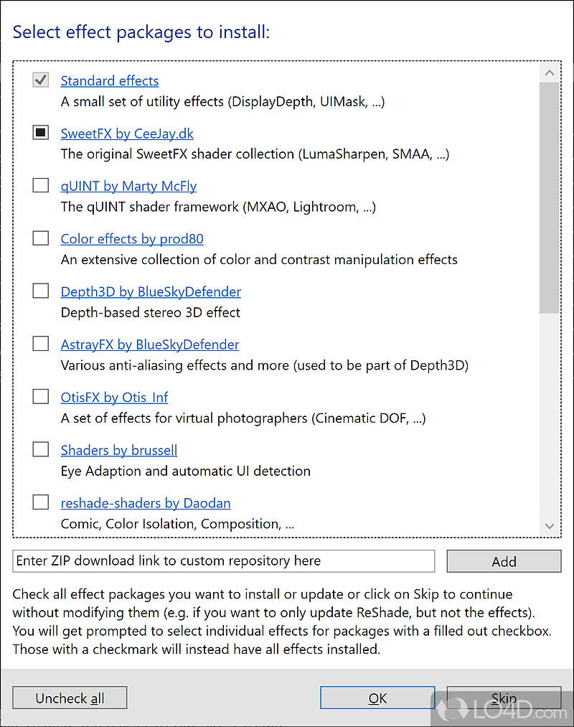The height and width of the screenshot is (727, 574).
Task: Open the OtisFX by Otis_Inf link
Action: 114,398
